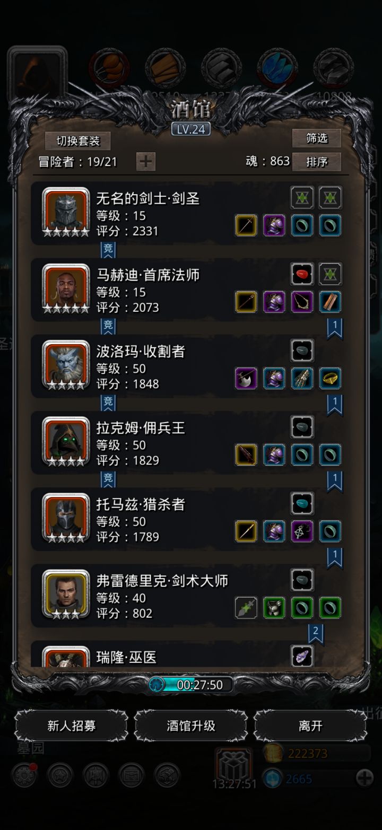This screenshot has height=830, width=382.
Task: Click the 离开 button
Action: click(x=310, y=726)
